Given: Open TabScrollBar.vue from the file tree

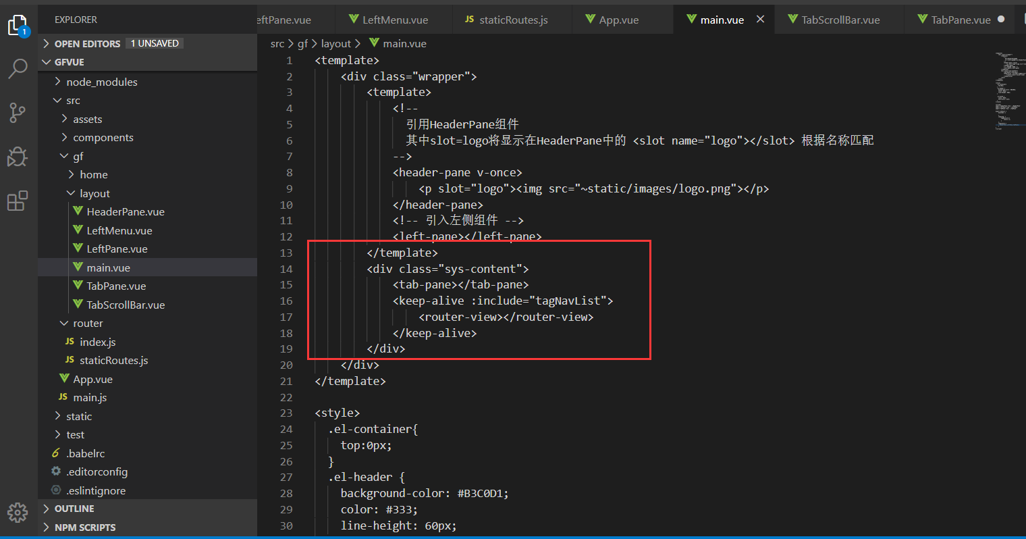Looking at the screenshot, I should coord(126,305).
